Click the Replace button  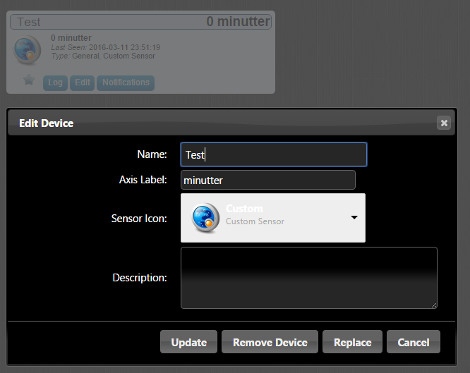click(353, 342)
